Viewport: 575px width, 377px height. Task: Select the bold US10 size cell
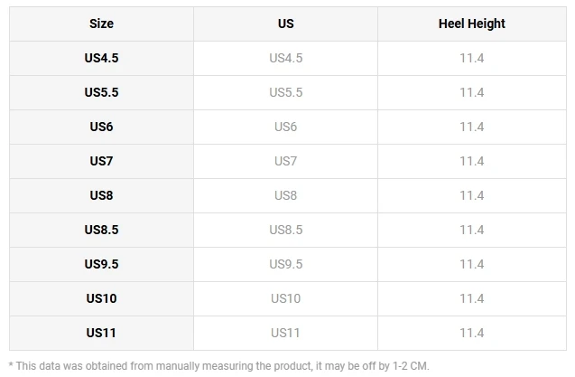pos(101,298)
